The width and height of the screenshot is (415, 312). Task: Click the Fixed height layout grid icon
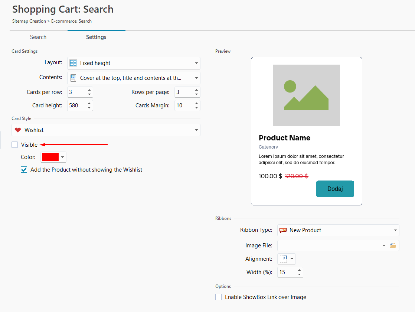coord(73,63)
